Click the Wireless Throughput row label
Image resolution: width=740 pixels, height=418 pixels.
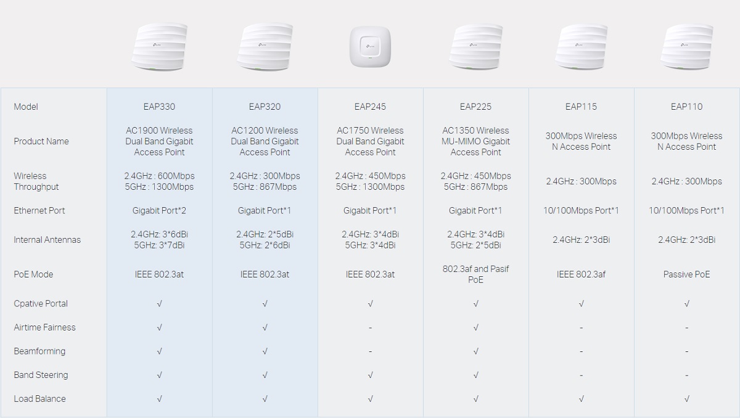coord(36,181)
